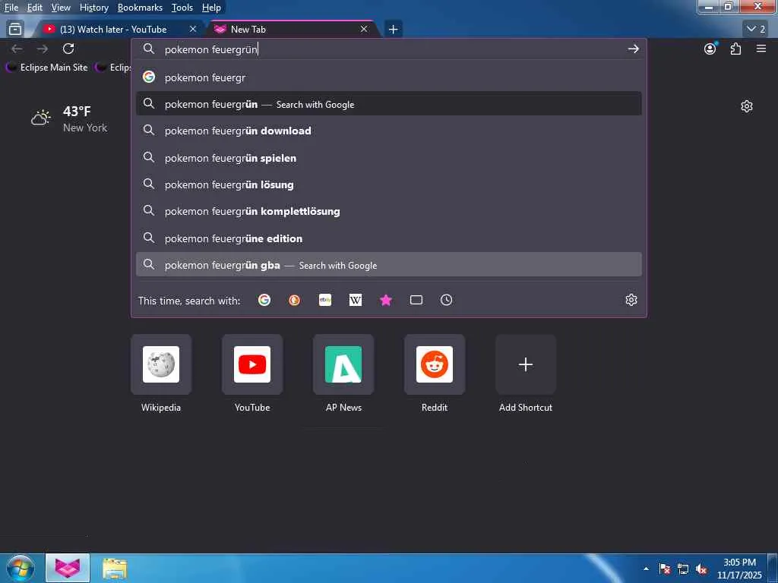
Task: Expand the list all tabs dropdown
Action: pos(756,30)
